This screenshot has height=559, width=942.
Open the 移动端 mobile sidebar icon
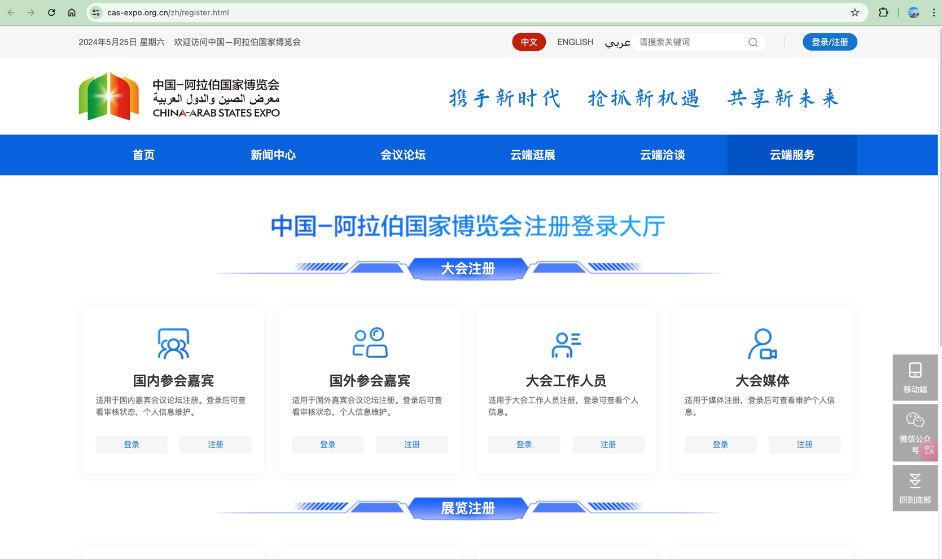point(914,377)
